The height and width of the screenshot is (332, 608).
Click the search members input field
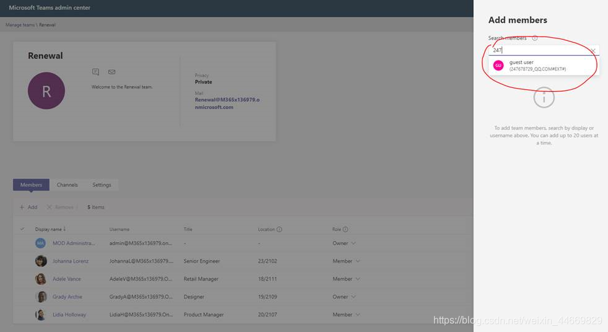pos(544,50)
